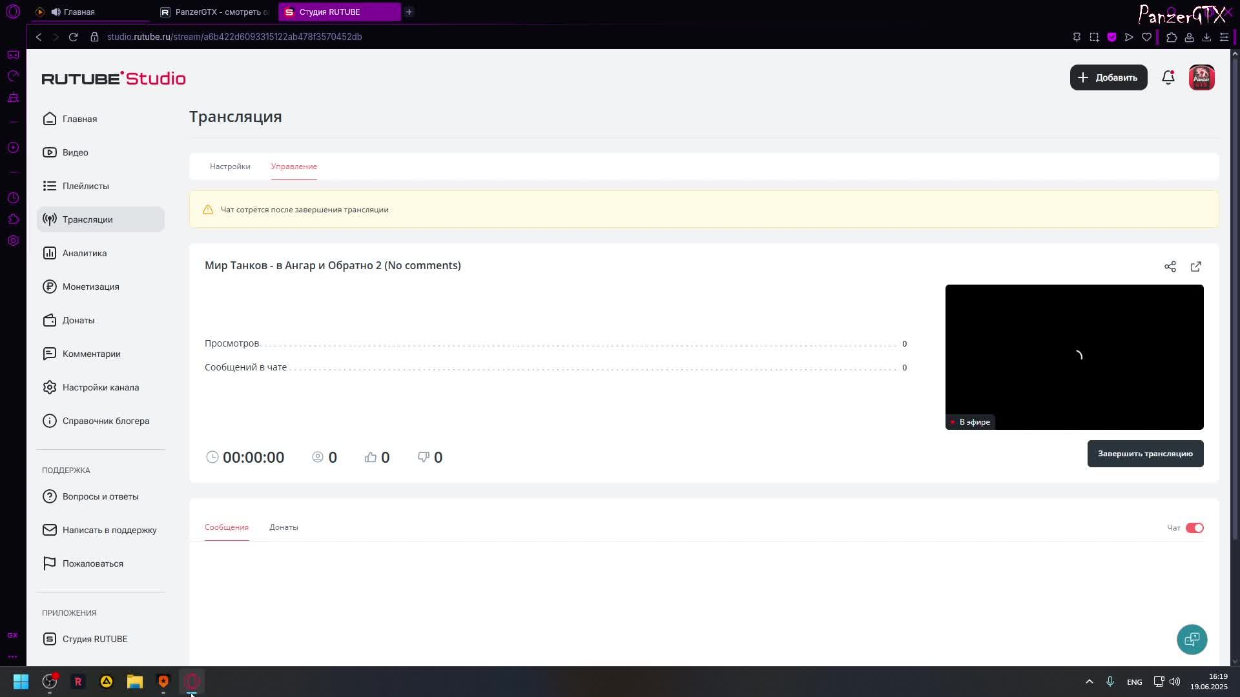Screen dimensions: 1240x697
Task: Select the Управление tab
Action: click(x=294, y=167)
